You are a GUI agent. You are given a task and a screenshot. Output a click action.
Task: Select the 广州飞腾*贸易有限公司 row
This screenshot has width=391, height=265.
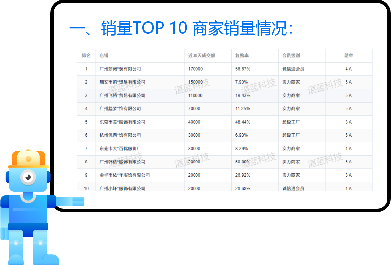pos(122,95)
